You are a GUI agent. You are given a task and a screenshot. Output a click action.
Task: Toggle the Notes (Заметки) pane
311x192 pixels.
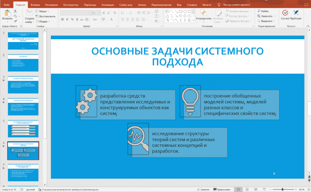(x=203, y=189)
